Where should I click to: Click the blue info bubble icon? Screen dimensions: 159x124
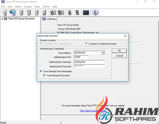(95, 13)
